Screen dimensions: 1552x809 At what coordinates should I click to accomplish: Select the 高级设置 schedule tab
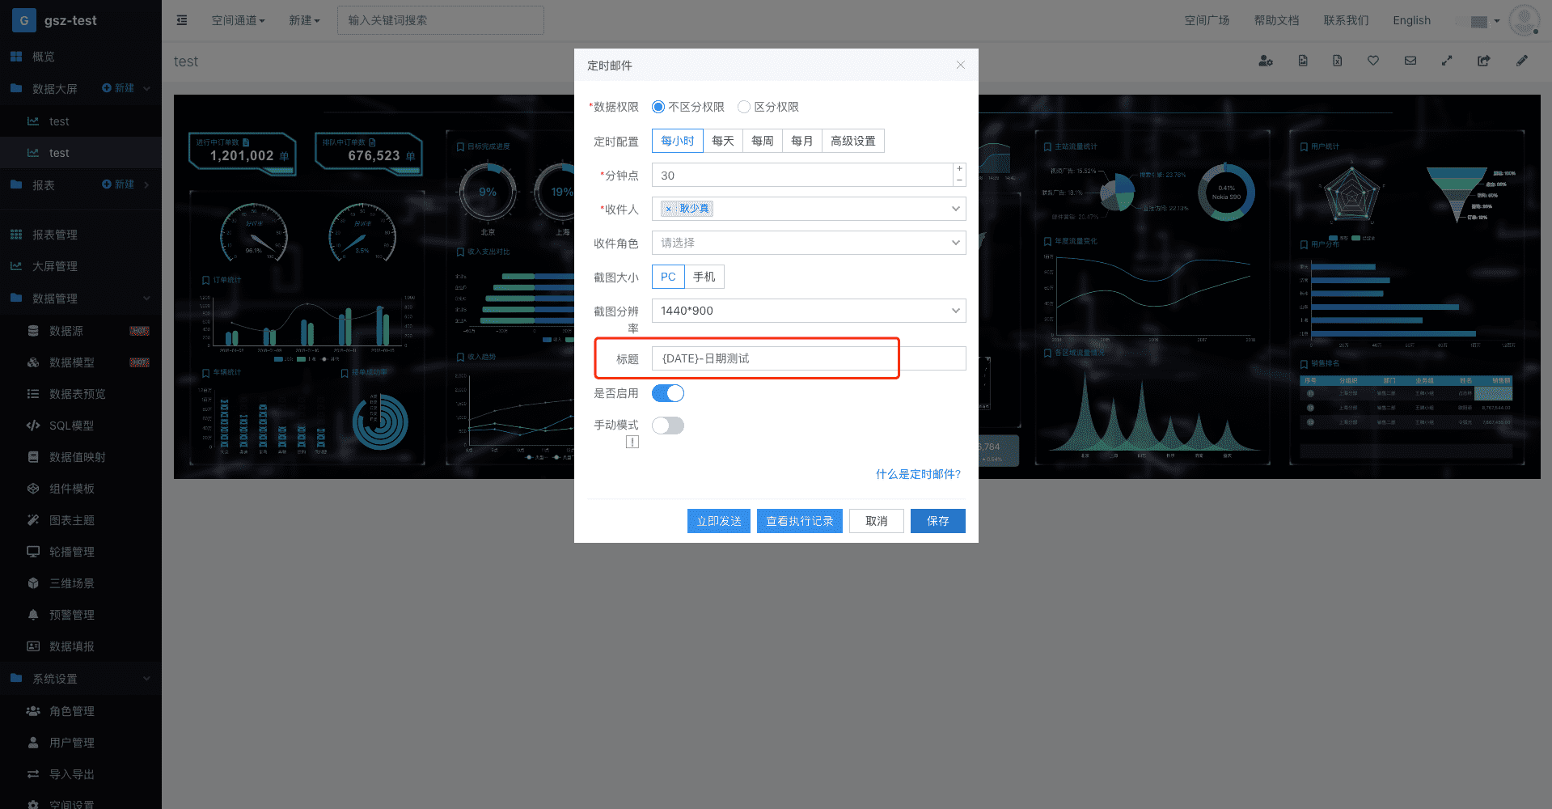pos(853,141)
